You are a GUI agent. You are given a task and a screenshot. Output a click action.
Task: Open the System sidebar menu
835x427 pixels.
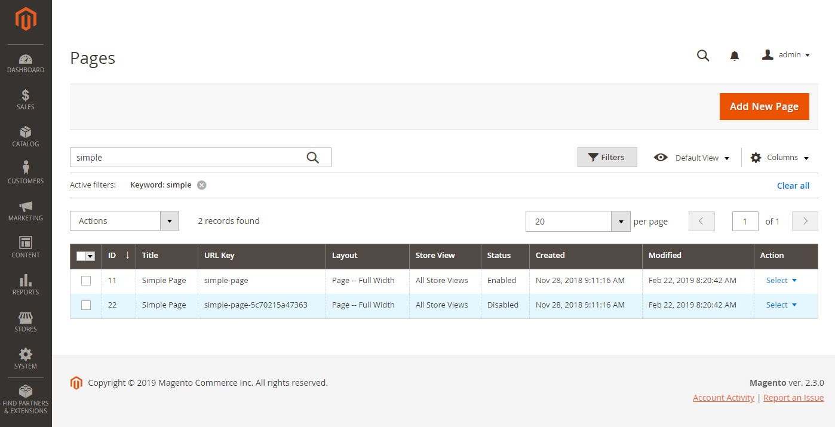tap(26, 360)
